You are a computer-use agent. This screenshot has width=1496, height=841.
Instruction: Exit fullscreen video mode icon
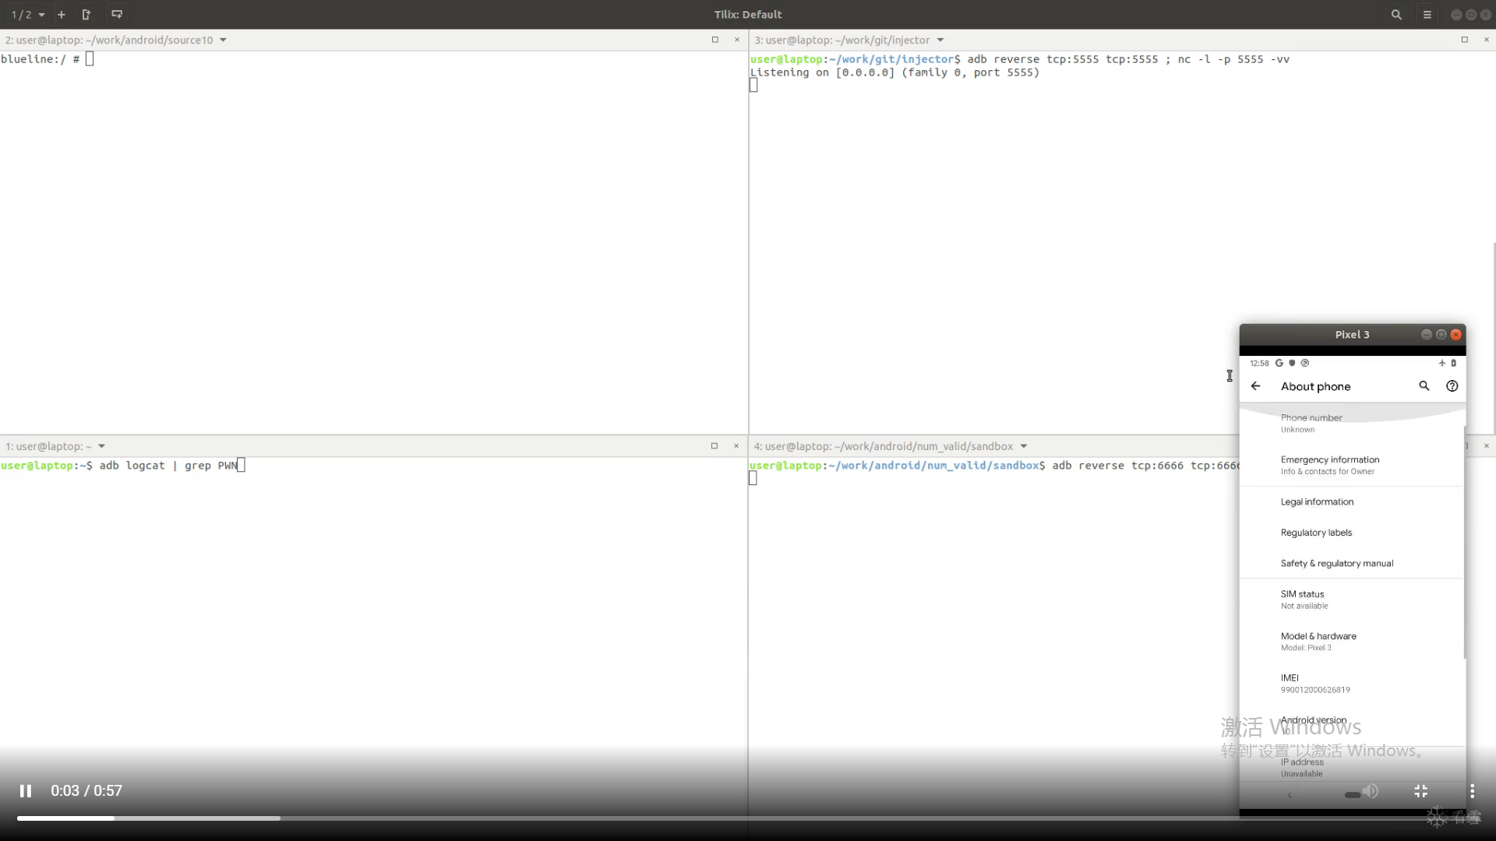(x=1421, y=791)
